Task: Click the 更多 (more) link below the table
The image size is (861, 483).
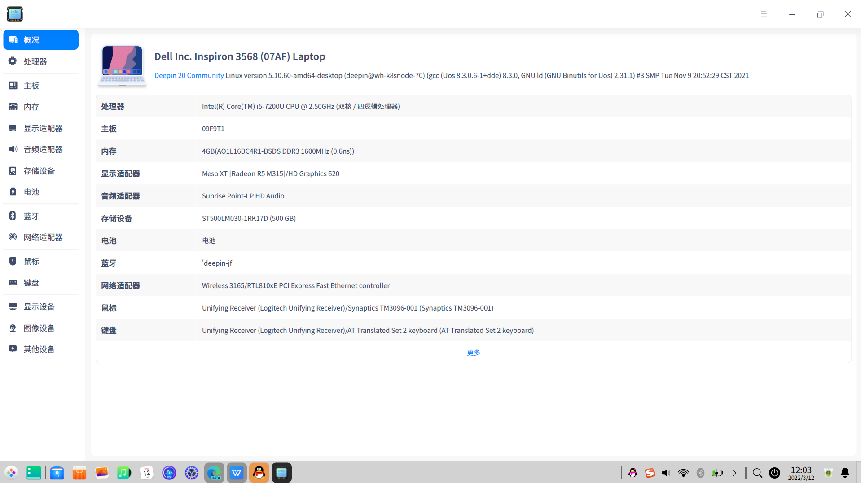Action: (474, 353)
